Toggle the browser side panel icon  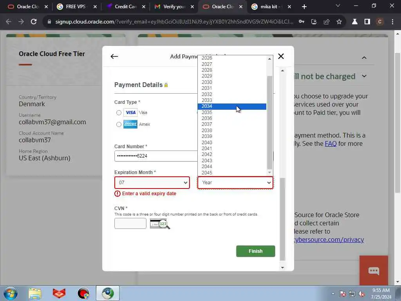(367, 22)
